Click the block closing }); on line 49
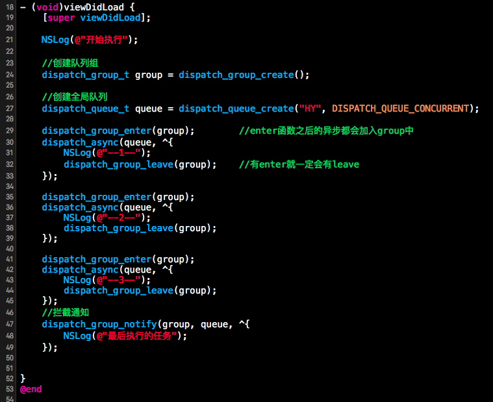The width and height of the screenshot is (493, 402). (50, 347)
